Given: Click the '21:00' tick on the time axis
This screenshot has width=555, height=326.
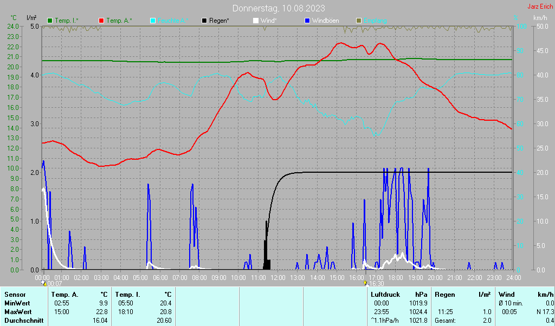Looking at the screenshot, I should (x=455, y=278).
